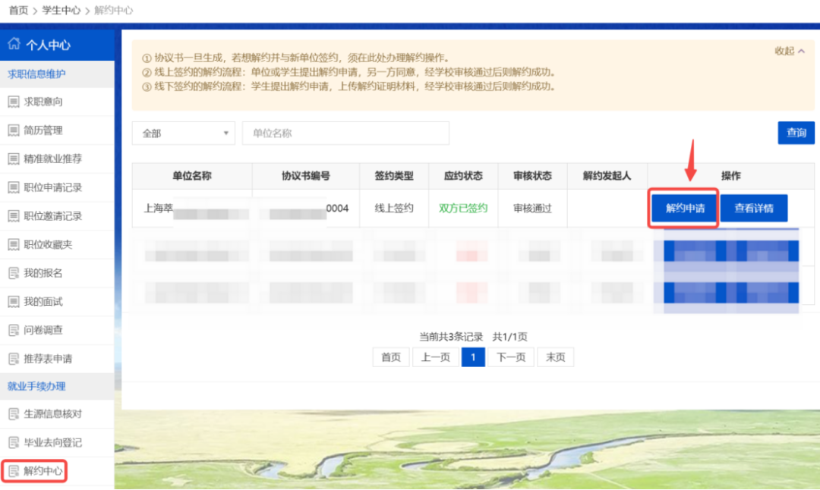The width and height of the screenshot is (820, 490).
Task: Open 毕业去向登记 from the sidebar
Action: (52, 443)
